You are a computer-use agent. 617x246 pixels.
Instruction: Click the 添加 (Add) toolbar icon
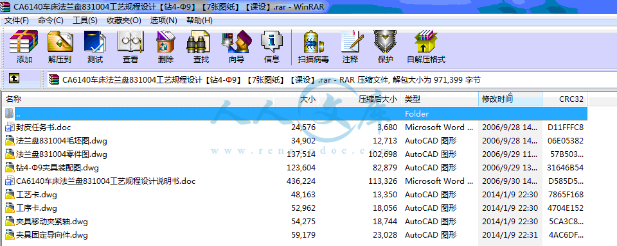[x=24, y=47]
